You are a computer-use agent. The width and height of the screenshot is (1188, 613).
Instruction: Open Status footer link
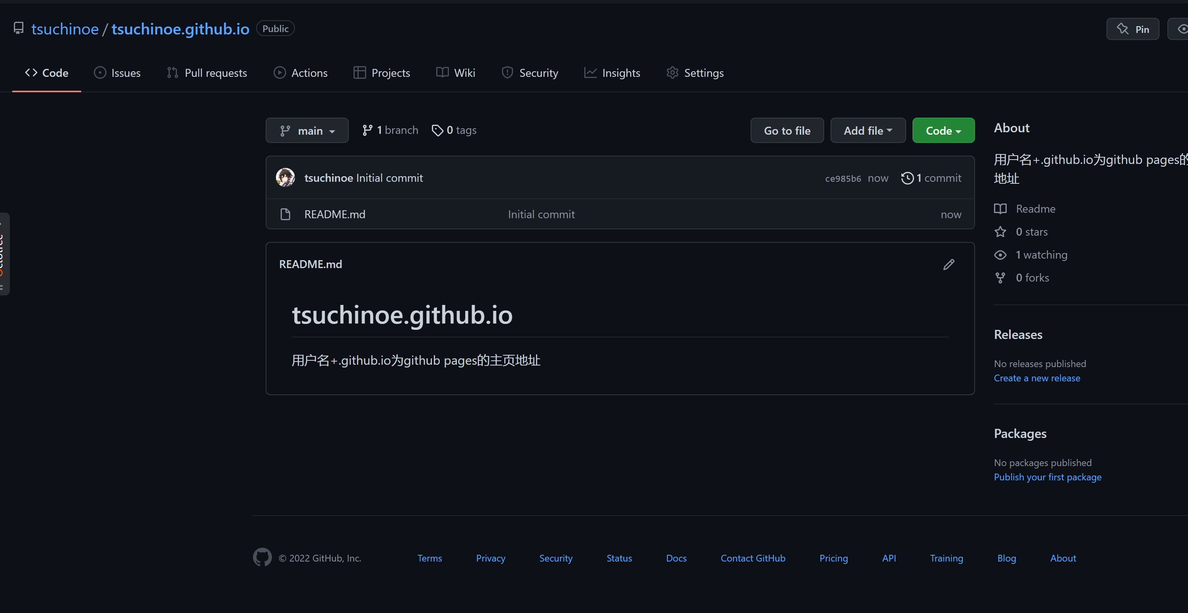point(619,559)
